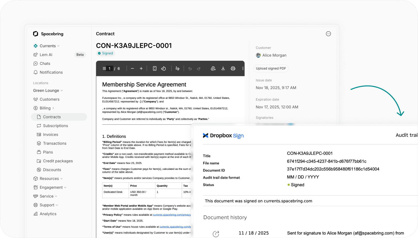Image resolution: width=418 pixels, height=238 pixels.
Task: Zoom out the contract PDF
Action: 132,69
